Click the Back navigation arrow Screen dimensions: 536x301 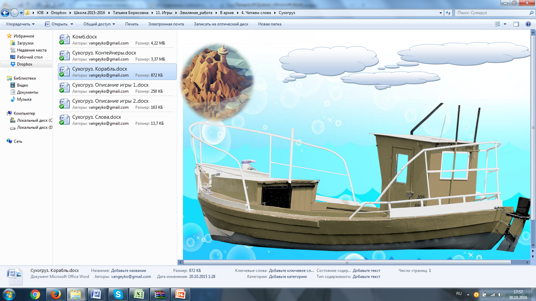[x=5, y=13]
